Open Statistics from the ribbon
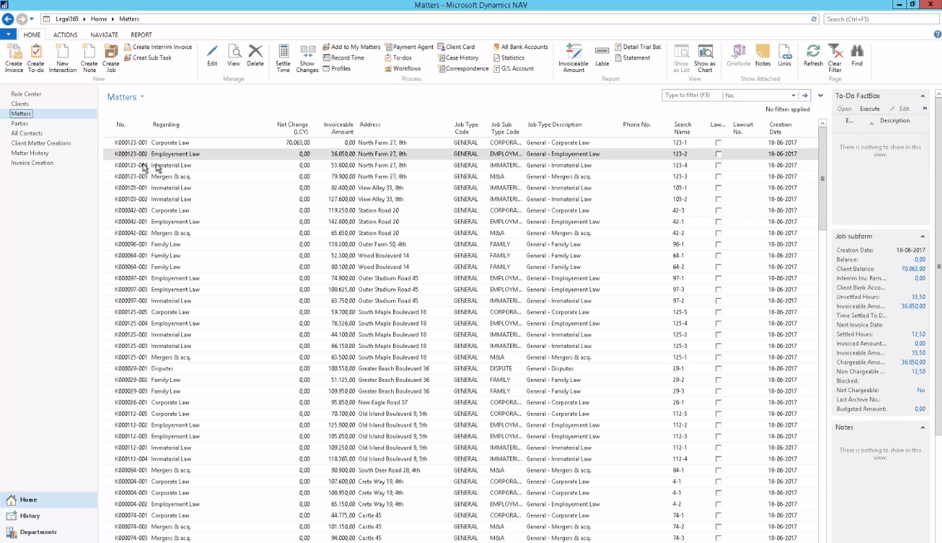This screenshot has width=942, height=543. point(508,58)
